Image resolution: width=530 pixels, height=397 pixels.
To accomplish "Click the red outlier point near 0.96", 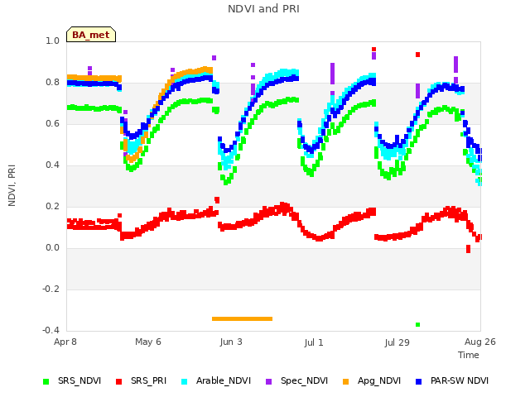I will click(x=373, y=50).
